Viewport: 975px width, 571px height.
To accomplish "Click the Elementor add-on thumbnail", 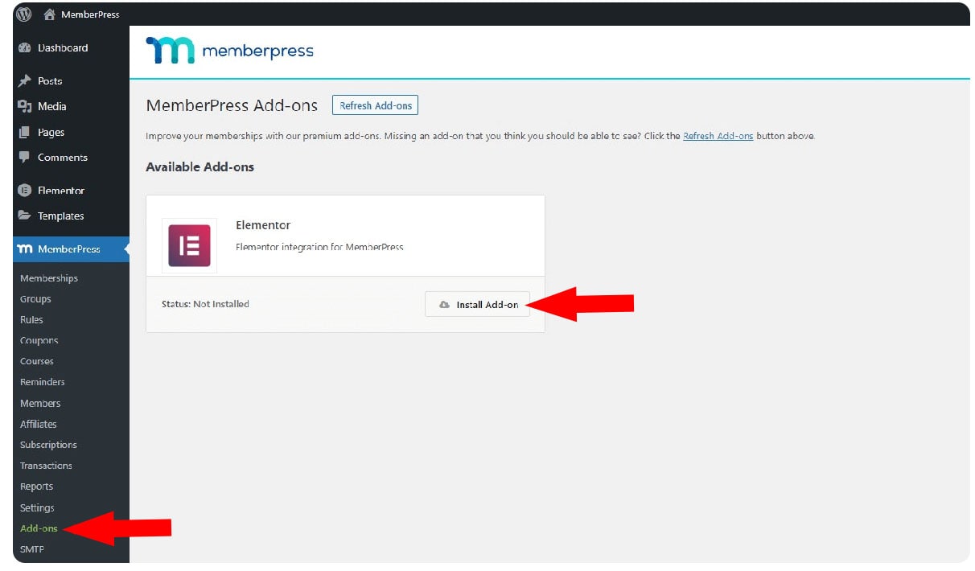I will tap(189, 245).
